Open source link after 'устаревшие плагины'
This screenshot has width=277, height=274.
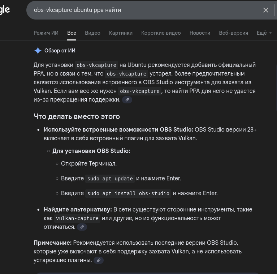99,260
